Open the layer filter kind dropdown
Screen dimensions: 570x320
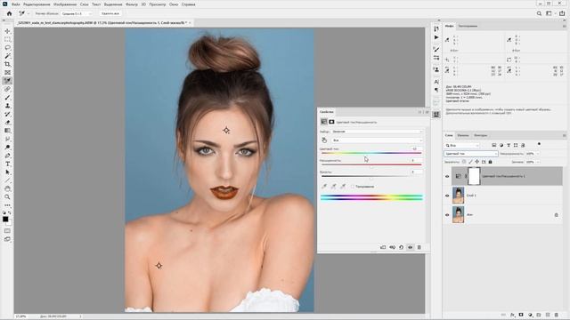462,145
